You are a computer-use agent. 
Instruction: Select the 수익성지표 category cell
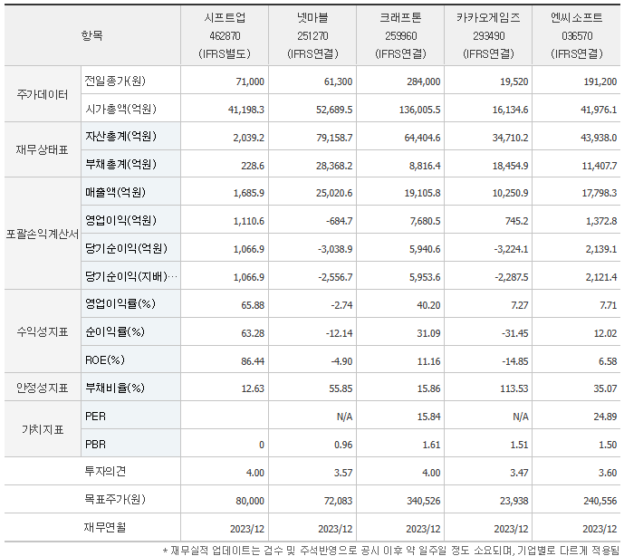point(43,331)
